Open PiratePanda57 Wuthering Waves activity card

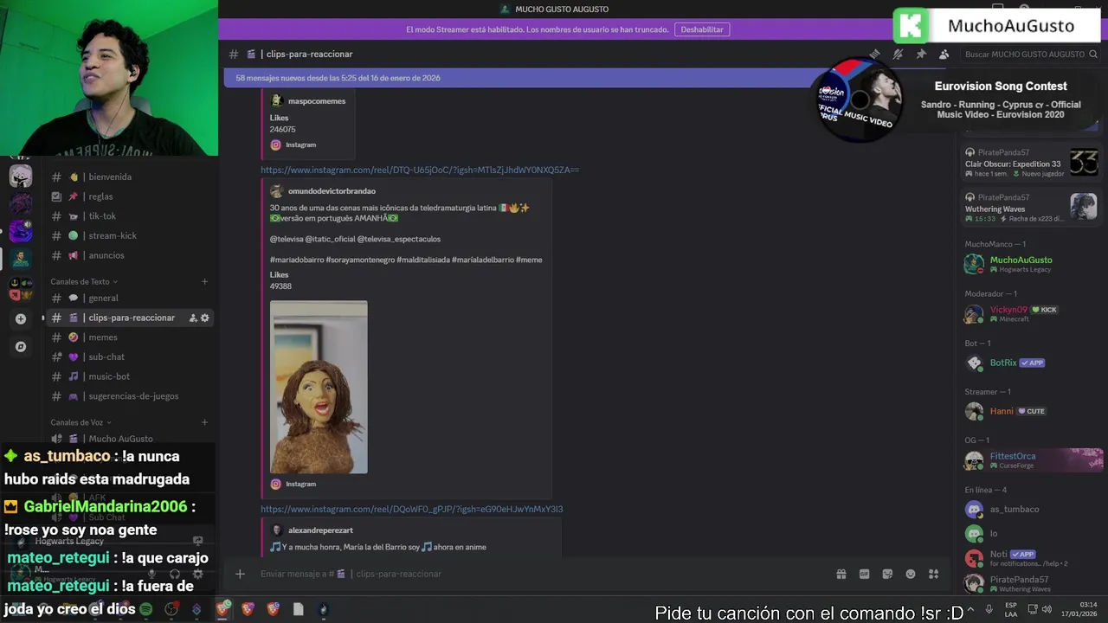1031,208
